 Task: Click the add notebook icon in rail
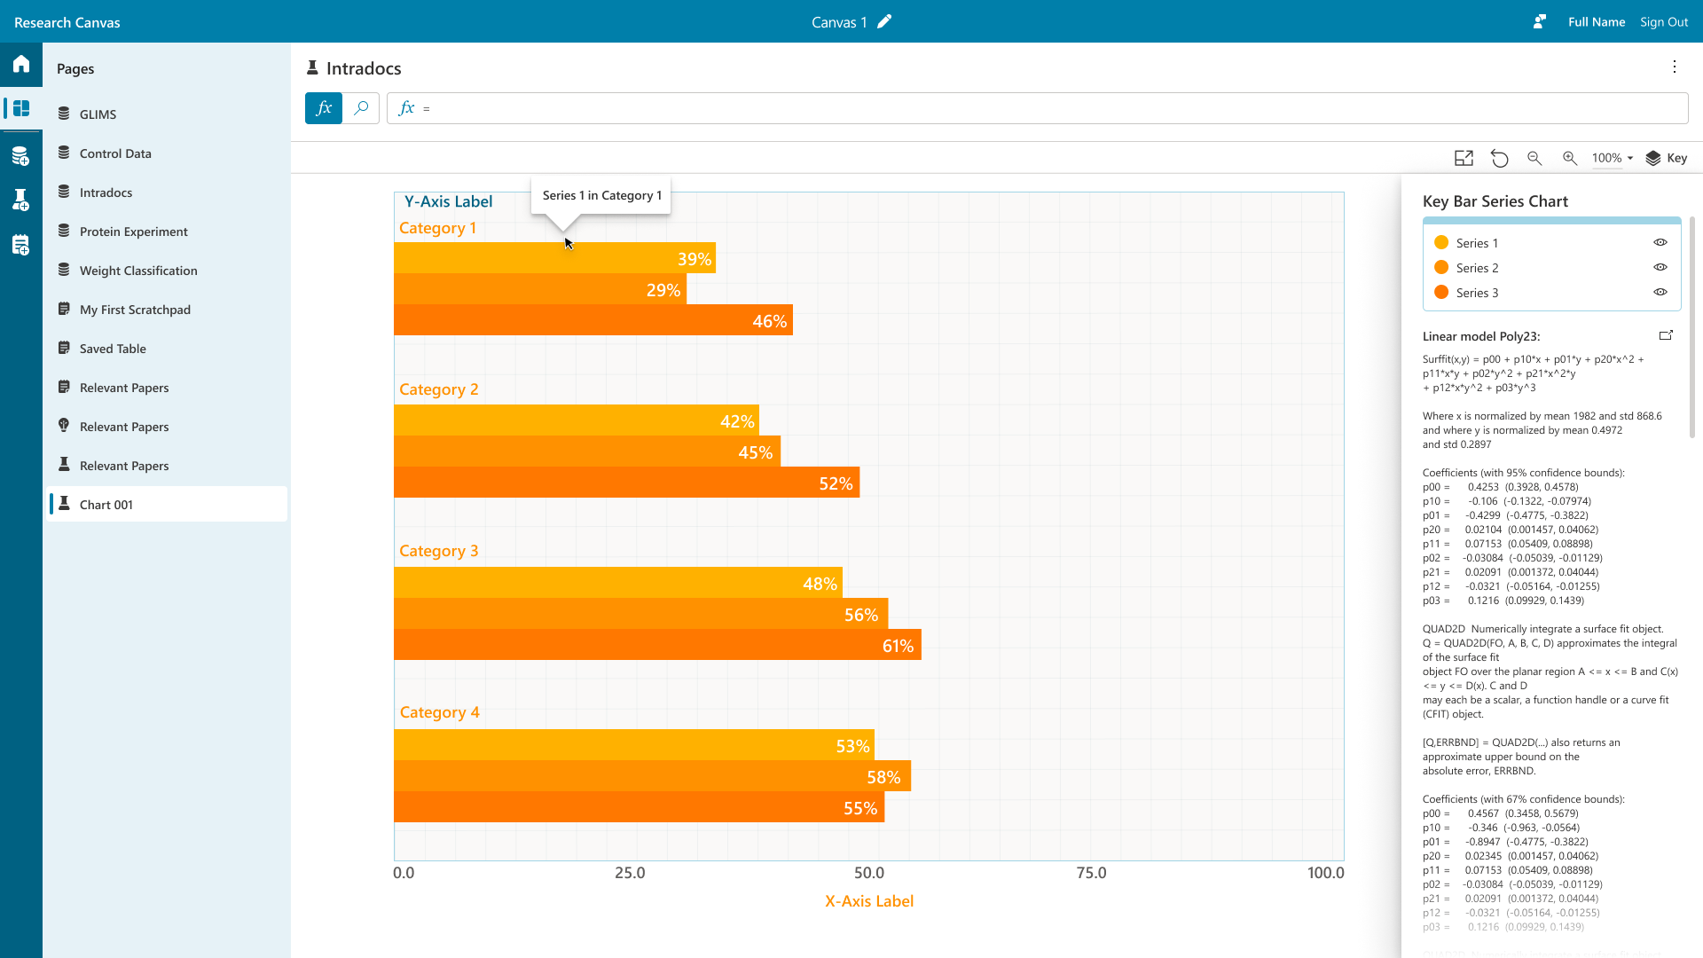click(21, 245)
